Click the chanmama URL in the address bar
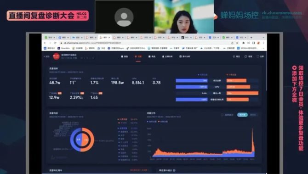This screenshot has width=308, height=174. [x=92, y=43]
